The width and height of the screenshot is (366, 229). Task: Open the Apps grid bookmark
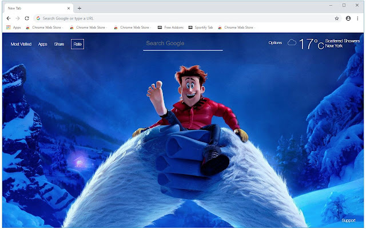tap(14, 27)
